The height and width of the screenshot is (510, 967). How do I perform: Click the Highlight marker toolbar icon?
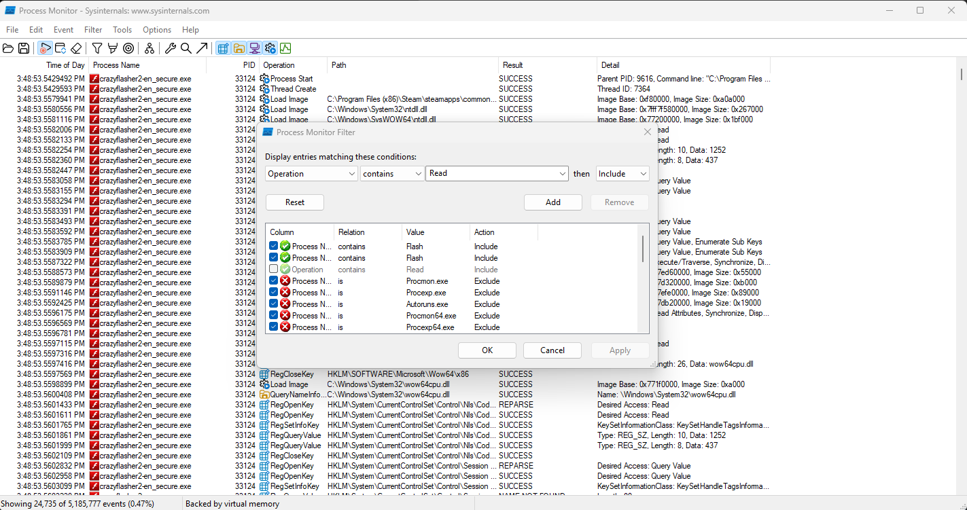point(112,48)
